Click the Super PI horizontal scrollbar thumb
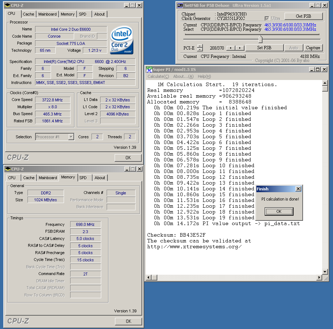The height and width of the screenshot is (329, 333). 154,277
